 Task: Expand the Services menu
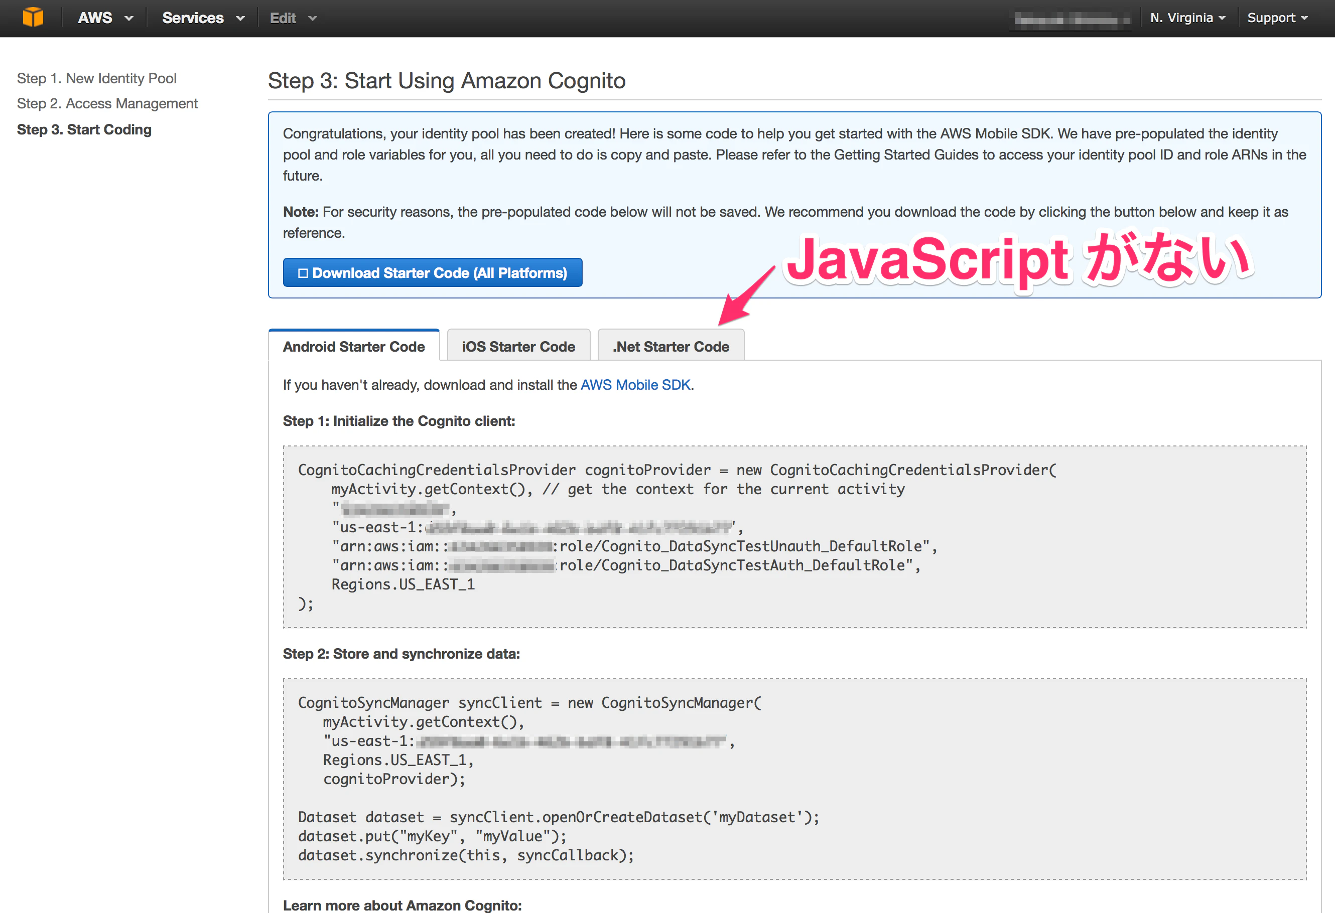coord(203,18)
